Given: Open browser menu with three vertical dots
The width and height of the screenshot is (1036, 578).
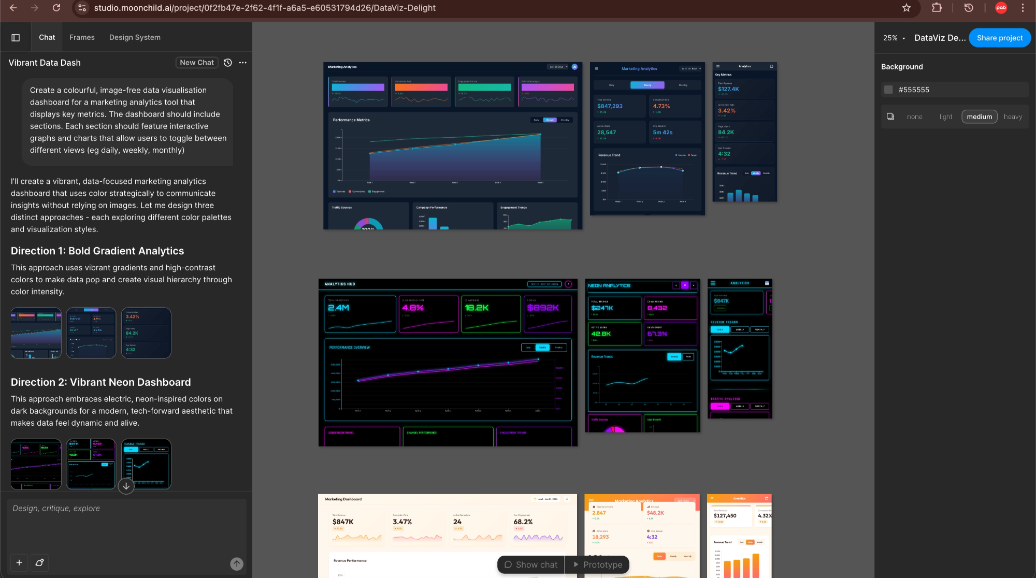Looking at the screenshot, I should click(x=1021, y=8).
